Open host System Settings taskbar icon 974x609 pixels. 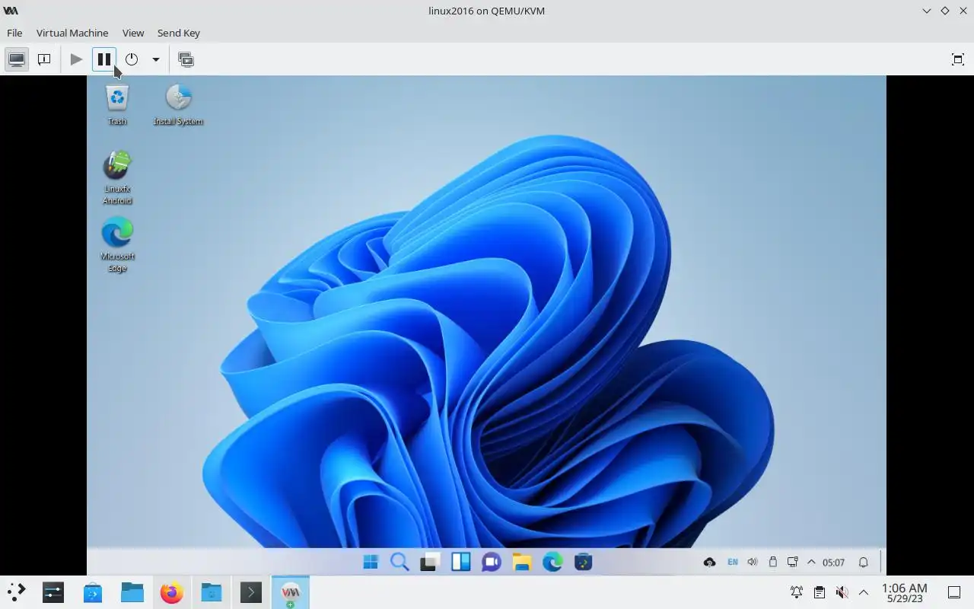(x=53, y=592)
